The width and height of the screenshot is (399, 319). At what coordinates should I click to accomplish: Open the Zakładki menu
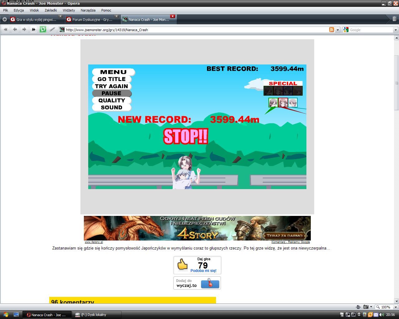tap(51, 10)
